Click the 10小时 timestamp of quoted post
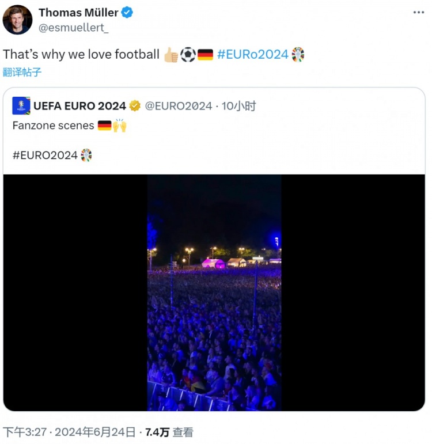The image size is (432, 444). click(238, 106)
